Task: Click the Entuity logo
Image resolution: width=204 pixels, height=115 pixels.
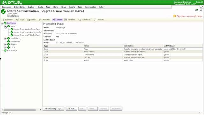Action: pos(12,3)
